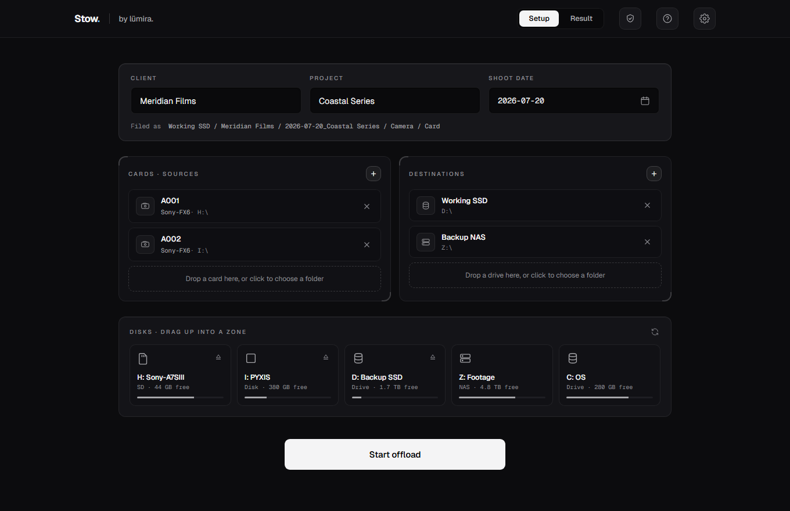Select the Setup tab

[539, 19]
